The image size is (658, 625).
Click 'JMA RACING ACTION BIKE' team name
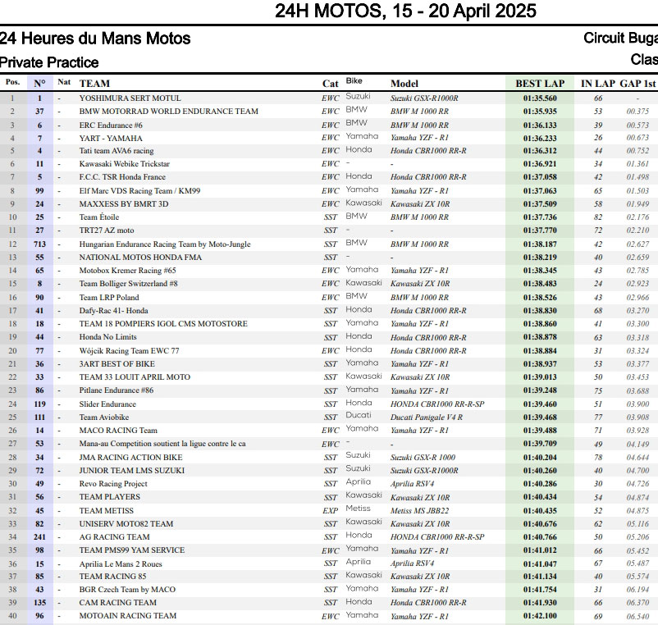(x=131, y=457)
